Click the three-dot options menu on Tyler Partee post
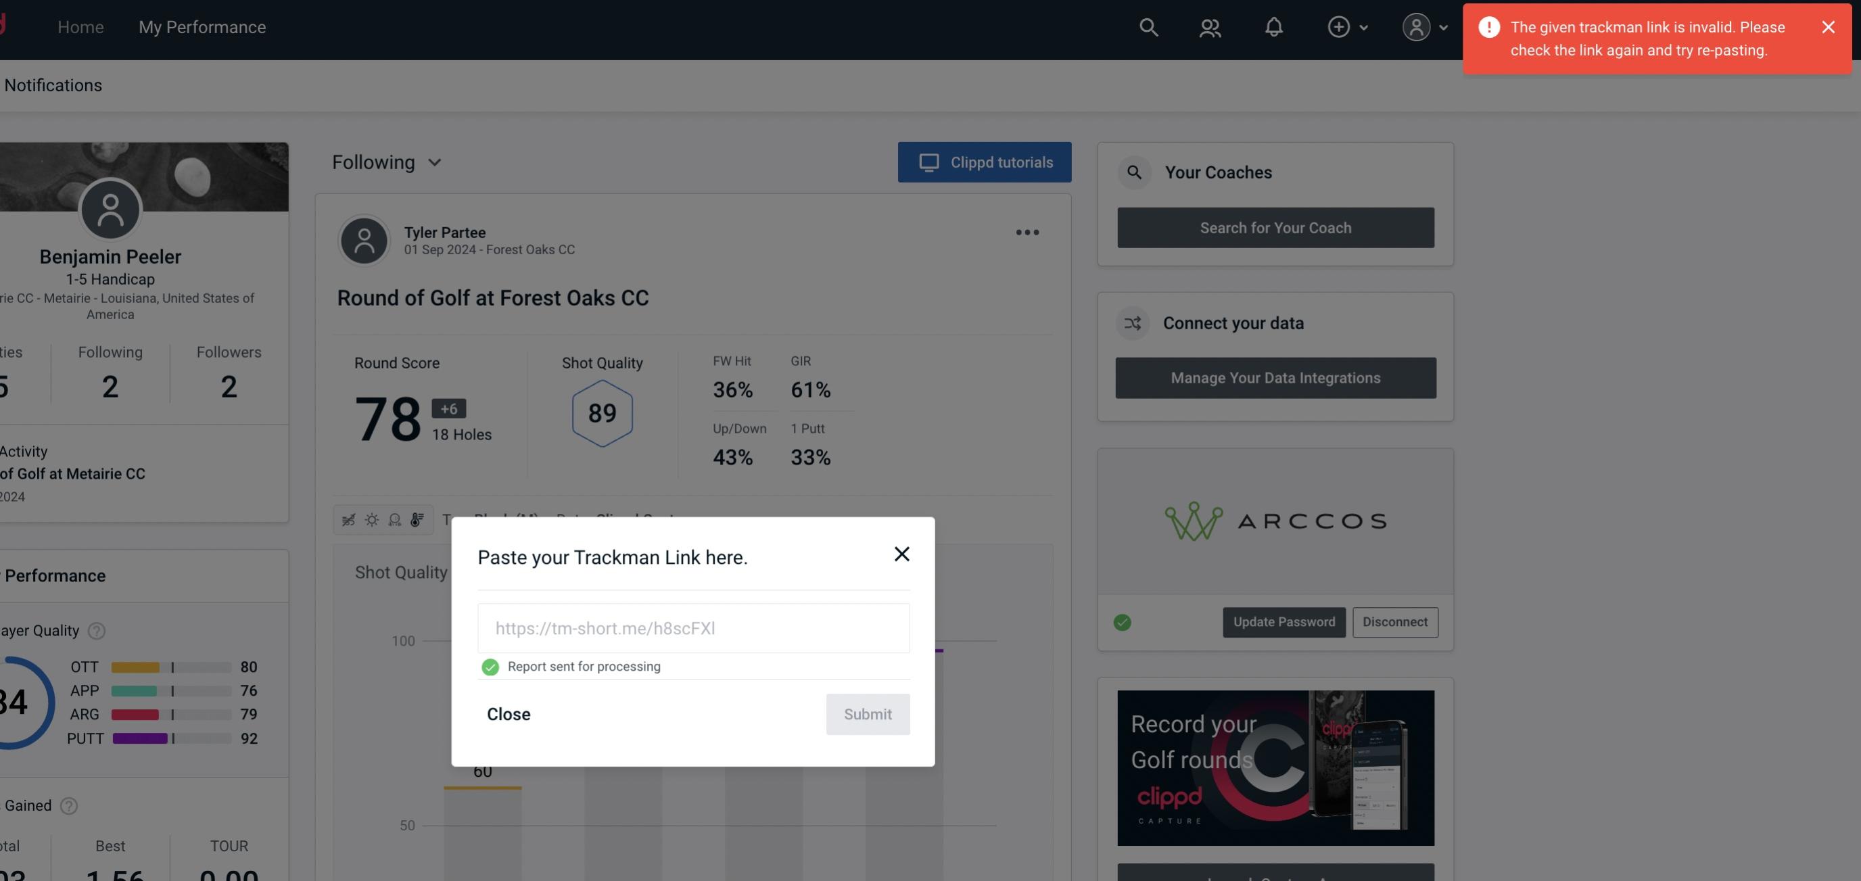The width and height of the screenshot is (1861, 881). tap(1027, 233)
